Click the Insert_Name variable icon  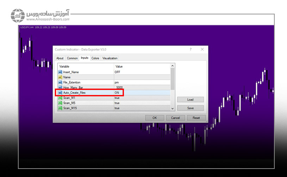pos(60,72)
